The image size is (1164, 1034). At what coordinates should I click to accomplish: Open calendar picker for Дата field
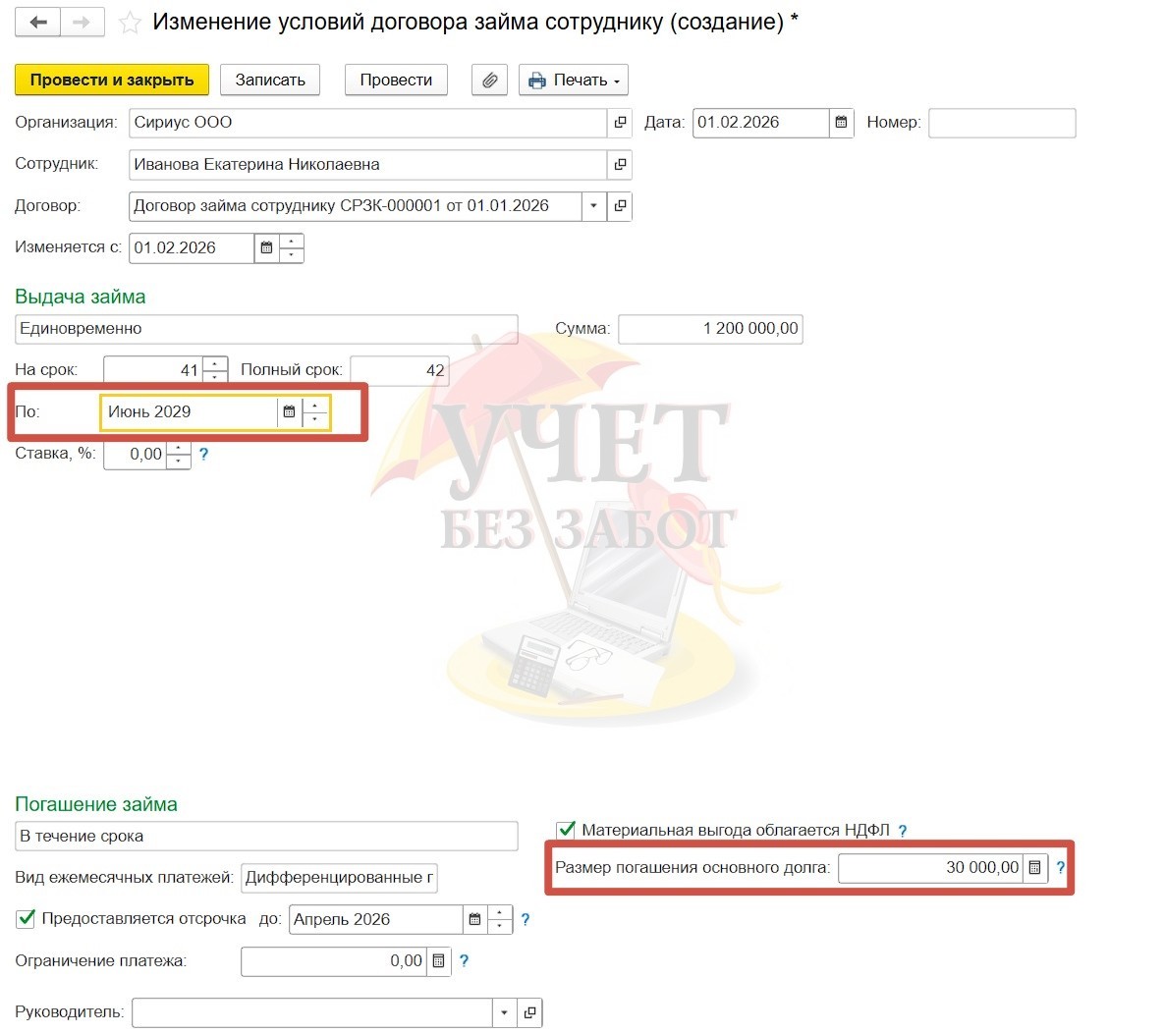pyautogui.click(x=841, y=123)
